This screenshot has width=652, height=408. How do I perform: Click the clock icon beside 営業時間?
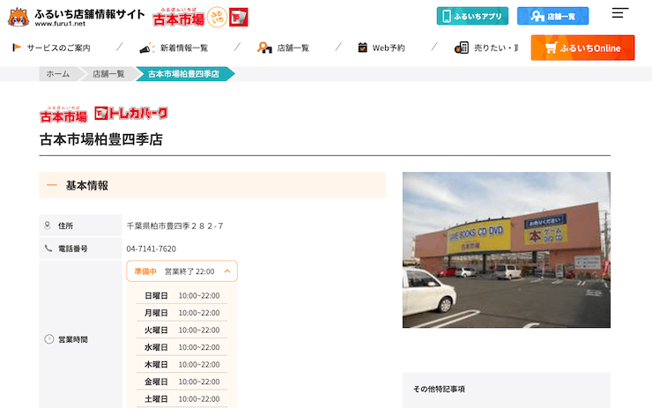[x=49, y=339]
